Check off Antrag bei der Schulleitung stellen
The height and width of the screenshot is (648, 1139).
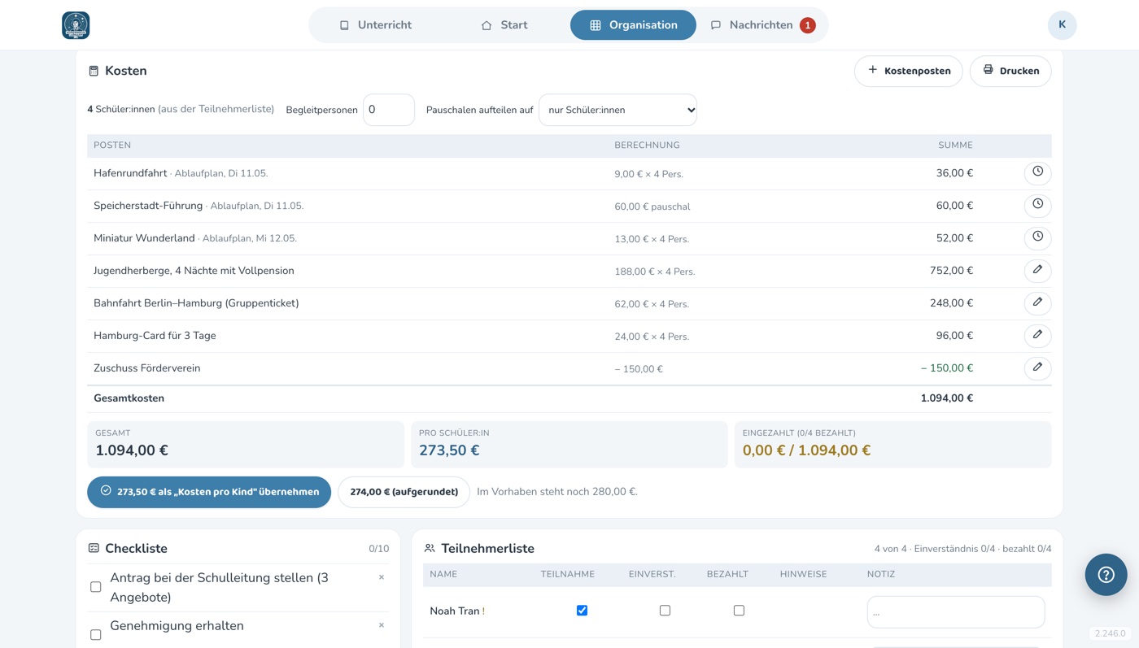point(95,587)
